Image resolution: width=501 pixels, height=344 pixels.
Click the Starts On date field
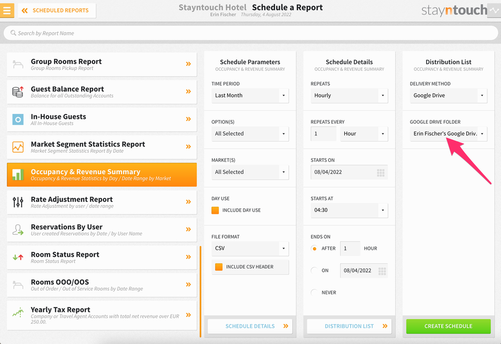tap(349, 172)
